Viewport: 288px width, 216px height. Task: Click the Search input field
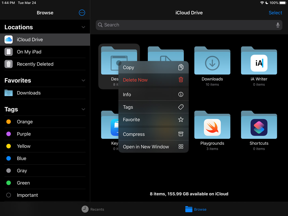pos(186,25)
